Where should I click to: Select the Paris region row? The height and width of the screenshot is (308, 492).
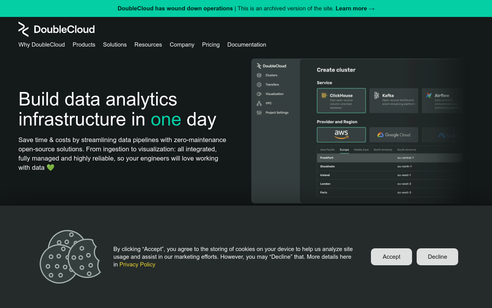point(390,192)
